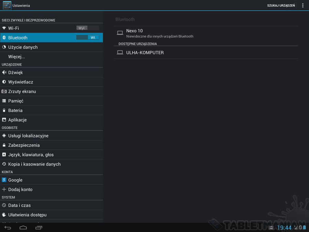
Task: Click the plus icon for Dodaj konto
Action: [4, 189]
